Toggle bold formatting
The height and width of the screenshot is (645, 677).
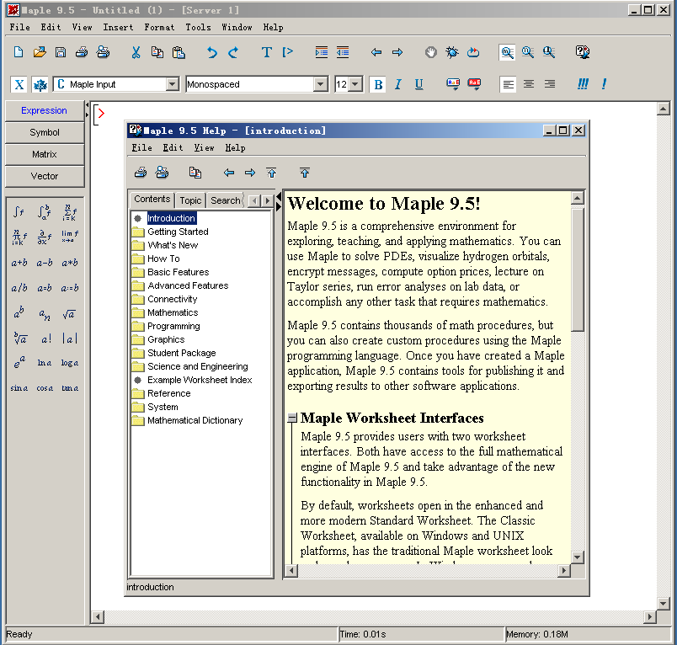pyautogui.click(x=378, y=84)
